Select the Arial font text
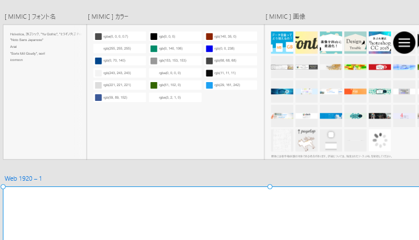The image size is (419, 240). (x=13, y=47)
